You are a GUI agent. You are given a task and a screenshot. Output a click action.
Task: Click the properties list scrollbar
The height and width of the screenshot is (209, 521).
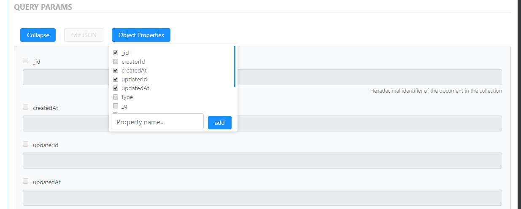click(235, 66)
